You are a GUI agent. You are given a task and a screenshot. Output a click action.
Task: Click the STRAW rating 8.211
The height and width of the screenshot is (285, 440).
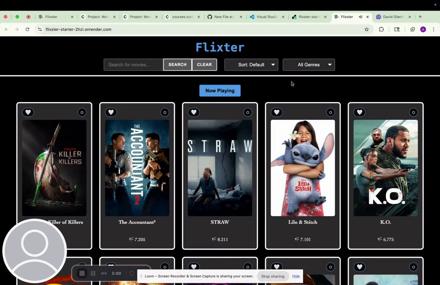(x=220, y=239)
